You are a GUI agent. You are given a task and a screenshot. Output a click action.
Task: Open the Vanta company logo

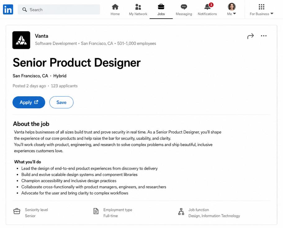click(x=21, y=40)
